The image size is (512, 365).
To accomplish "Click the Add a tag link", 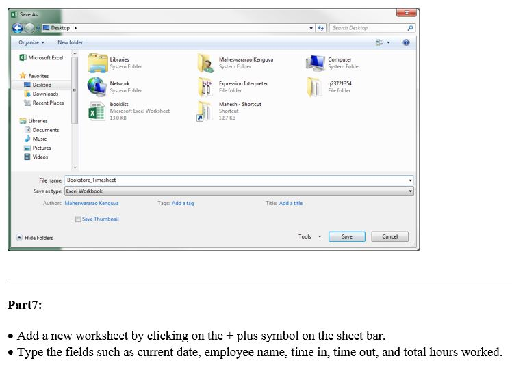I will 183,203.
